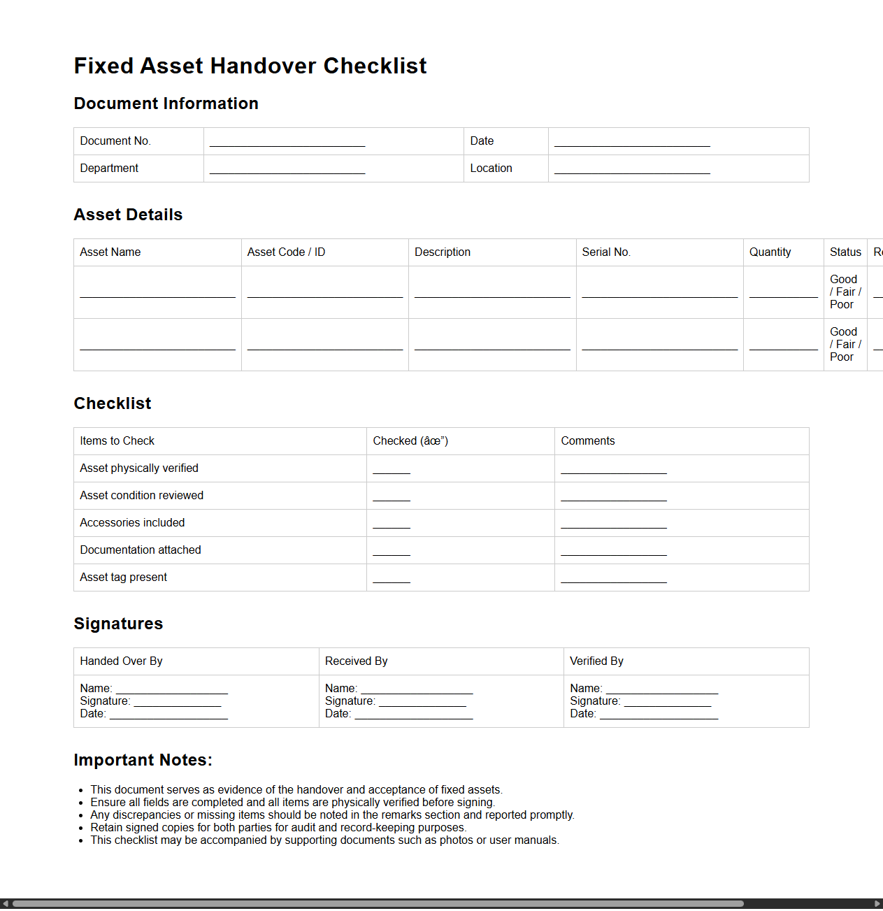The height and width of the screenshot is (911, 883).
Task: Mark checked blank for Asset condition reviewed
Action: (x=391, y=496)
